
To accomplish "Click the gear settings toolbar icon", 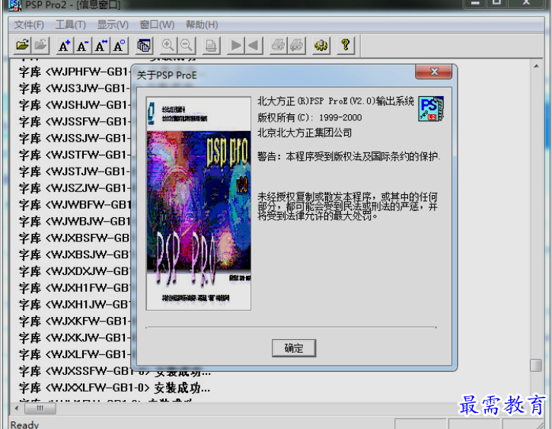I will click(321, 46).
